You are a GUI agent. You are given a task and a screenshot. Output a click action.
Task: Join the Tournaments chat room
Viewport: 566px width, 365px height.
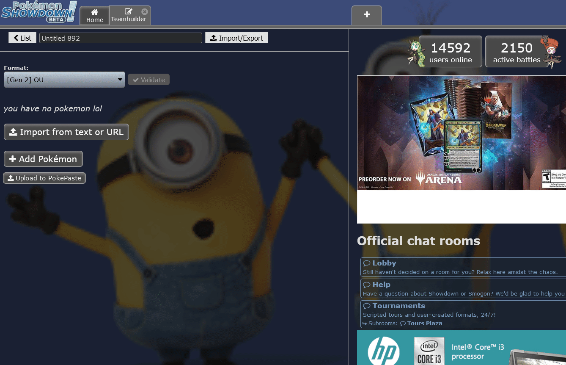pos(463,314)
